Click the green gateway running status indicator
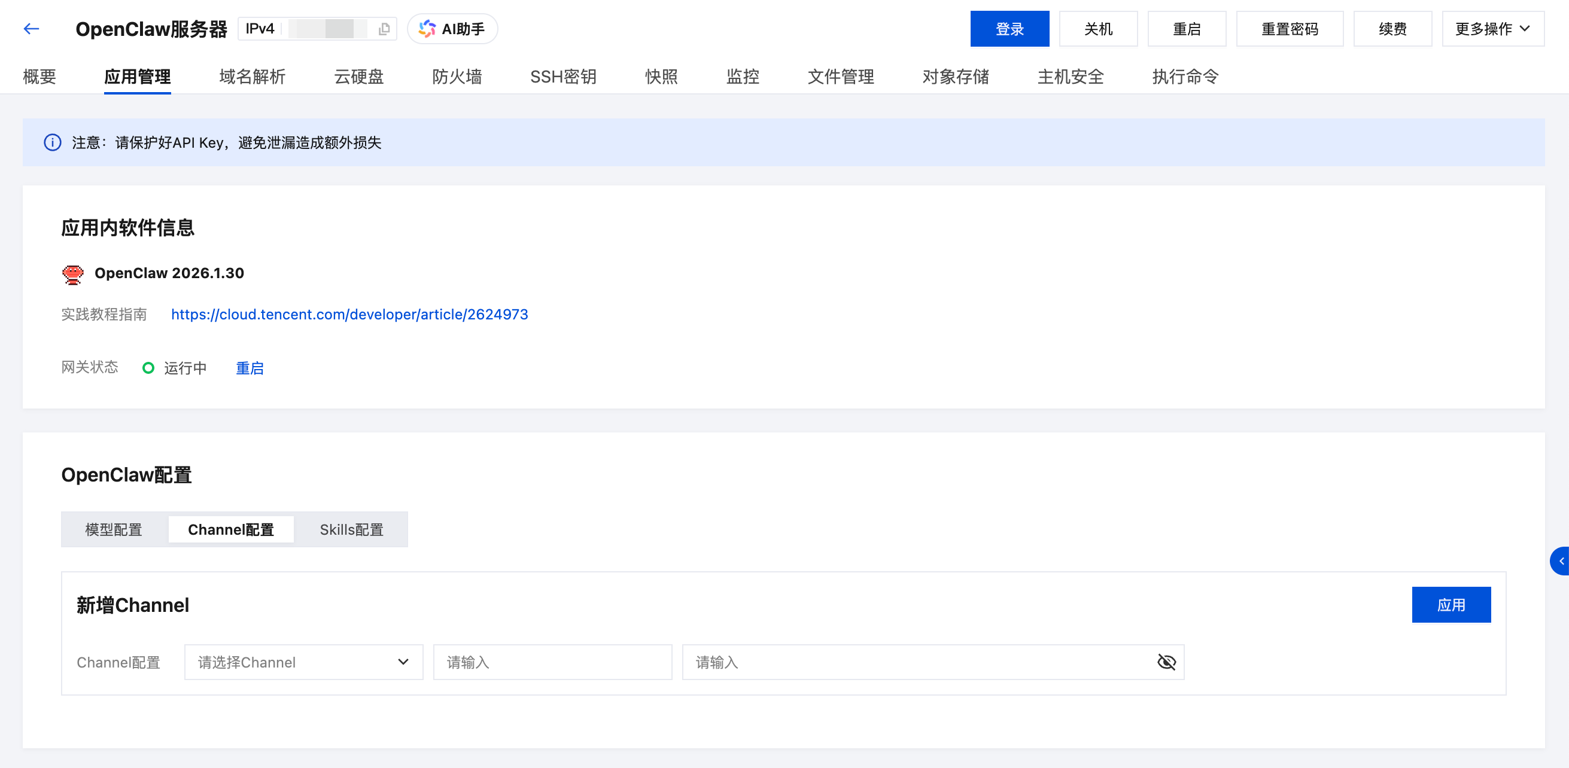The image size is (1569, 768). point(148,368)
